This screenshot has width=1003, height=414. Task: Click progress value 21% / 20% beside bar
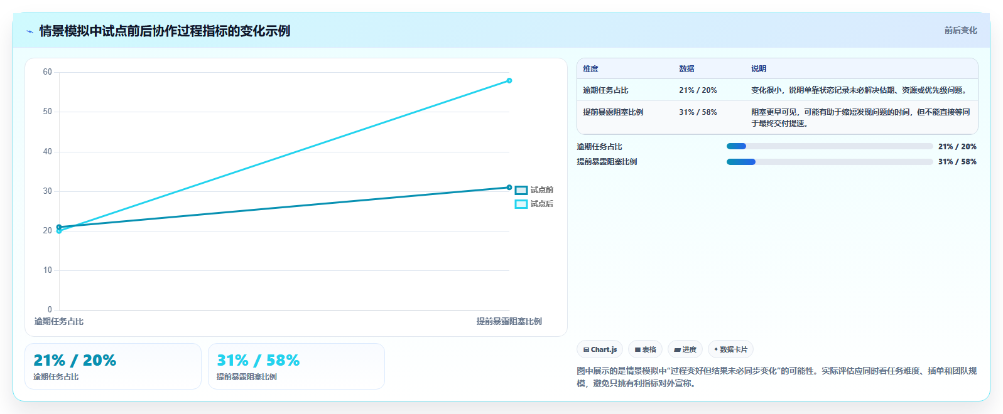coord(957,147)
